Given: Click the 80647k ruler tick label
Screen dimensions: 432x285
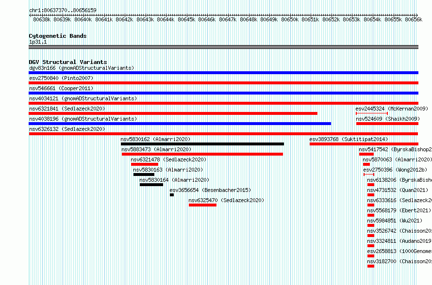Looking at the screenshot, I should click(228, 19).
